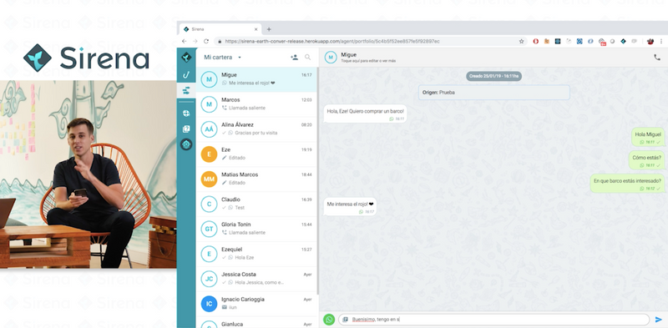Open the settings gear in sidebar
The width and height of the screenshot is (668, 328).
(186, 144)
